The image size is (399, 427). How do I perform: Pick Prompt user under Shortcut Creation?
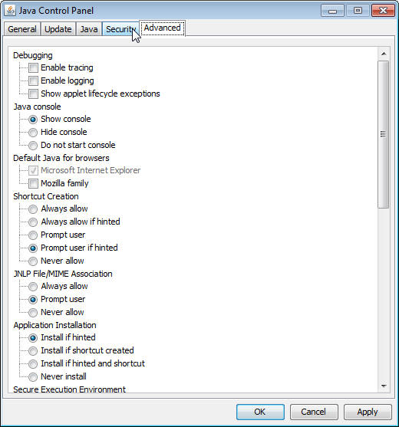tap(33, 235)
